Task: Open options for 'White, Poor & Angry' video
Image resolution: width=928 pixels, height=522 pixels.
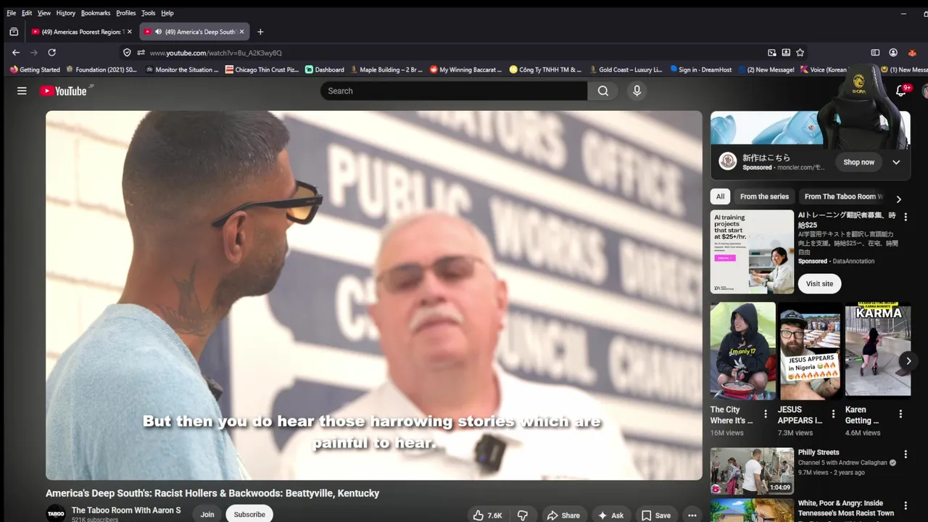Action: [905, 505]
